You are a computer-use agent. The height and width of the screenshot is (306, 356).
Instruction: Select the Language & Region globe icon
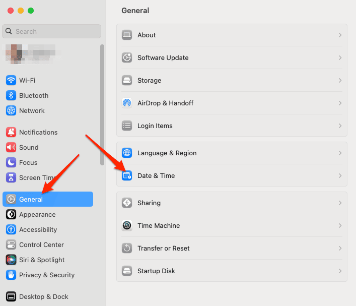click(127, 153)
